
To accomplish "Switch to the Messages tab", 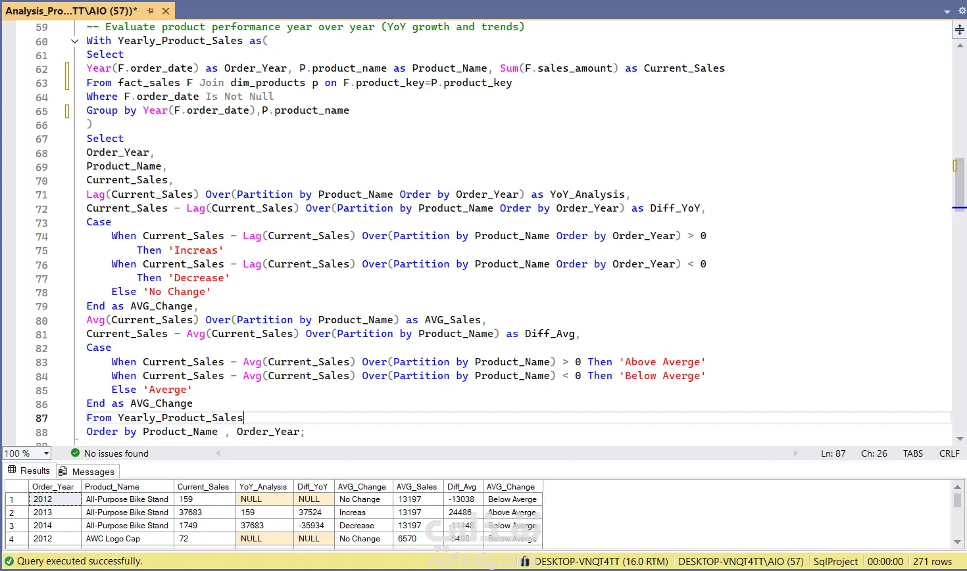I will [87, 471].
